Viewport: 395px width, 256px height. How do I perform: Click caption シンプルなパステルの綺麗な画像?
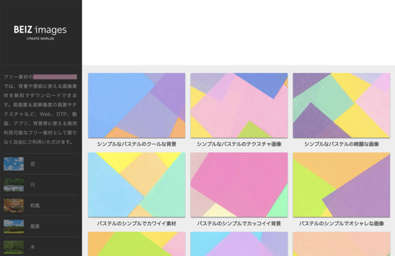pyautogui.click(x=341, y=144)
